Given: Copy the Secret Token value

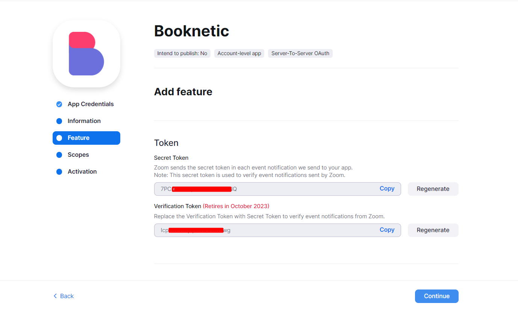Looking at the screenshot, I should pyautogui.click(x=387, y=189).
